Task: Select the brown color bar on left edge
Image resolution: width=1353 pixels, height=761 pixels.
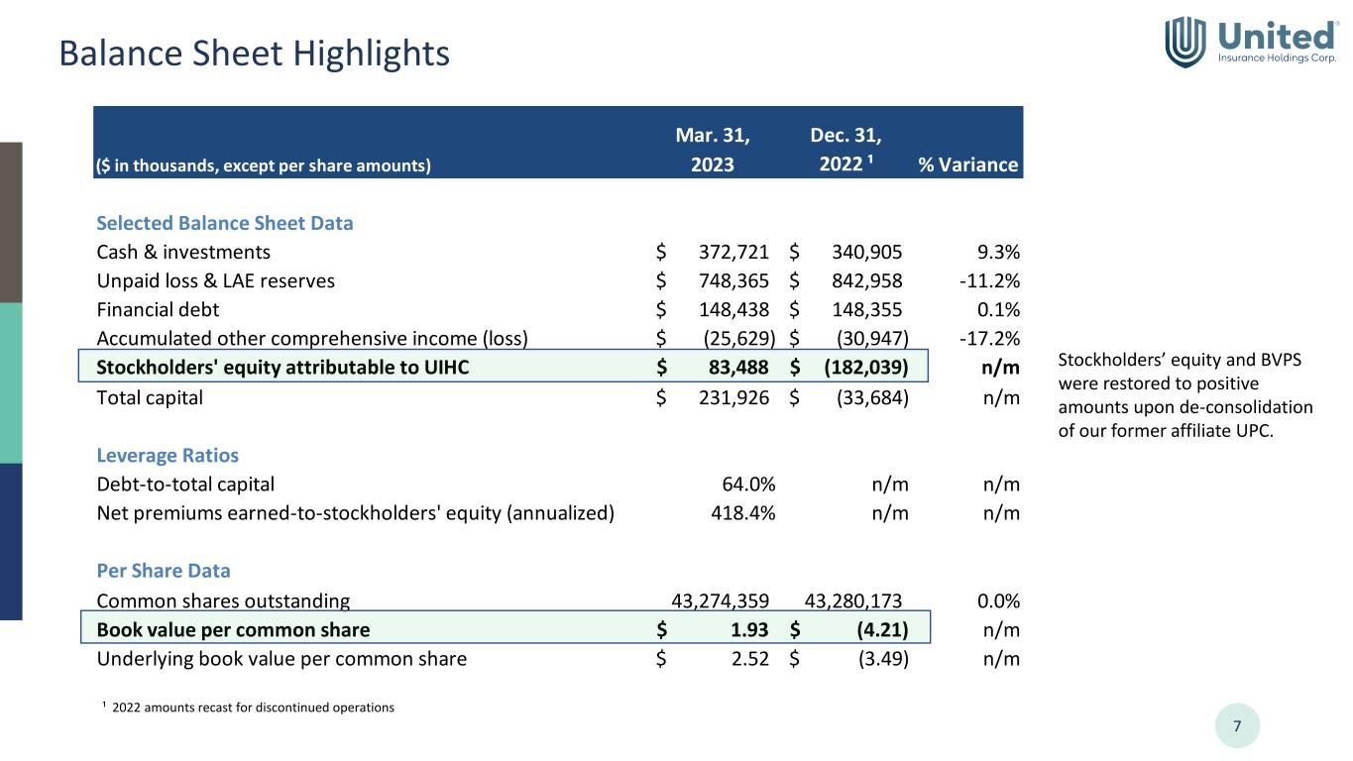Action: pos(11,222)
